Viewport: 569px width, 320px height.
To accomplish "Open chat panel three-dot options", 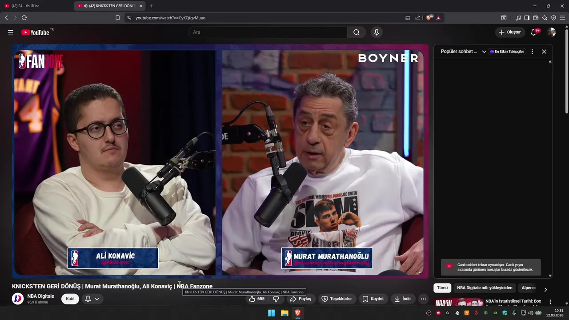I will [x=532, y=52].
